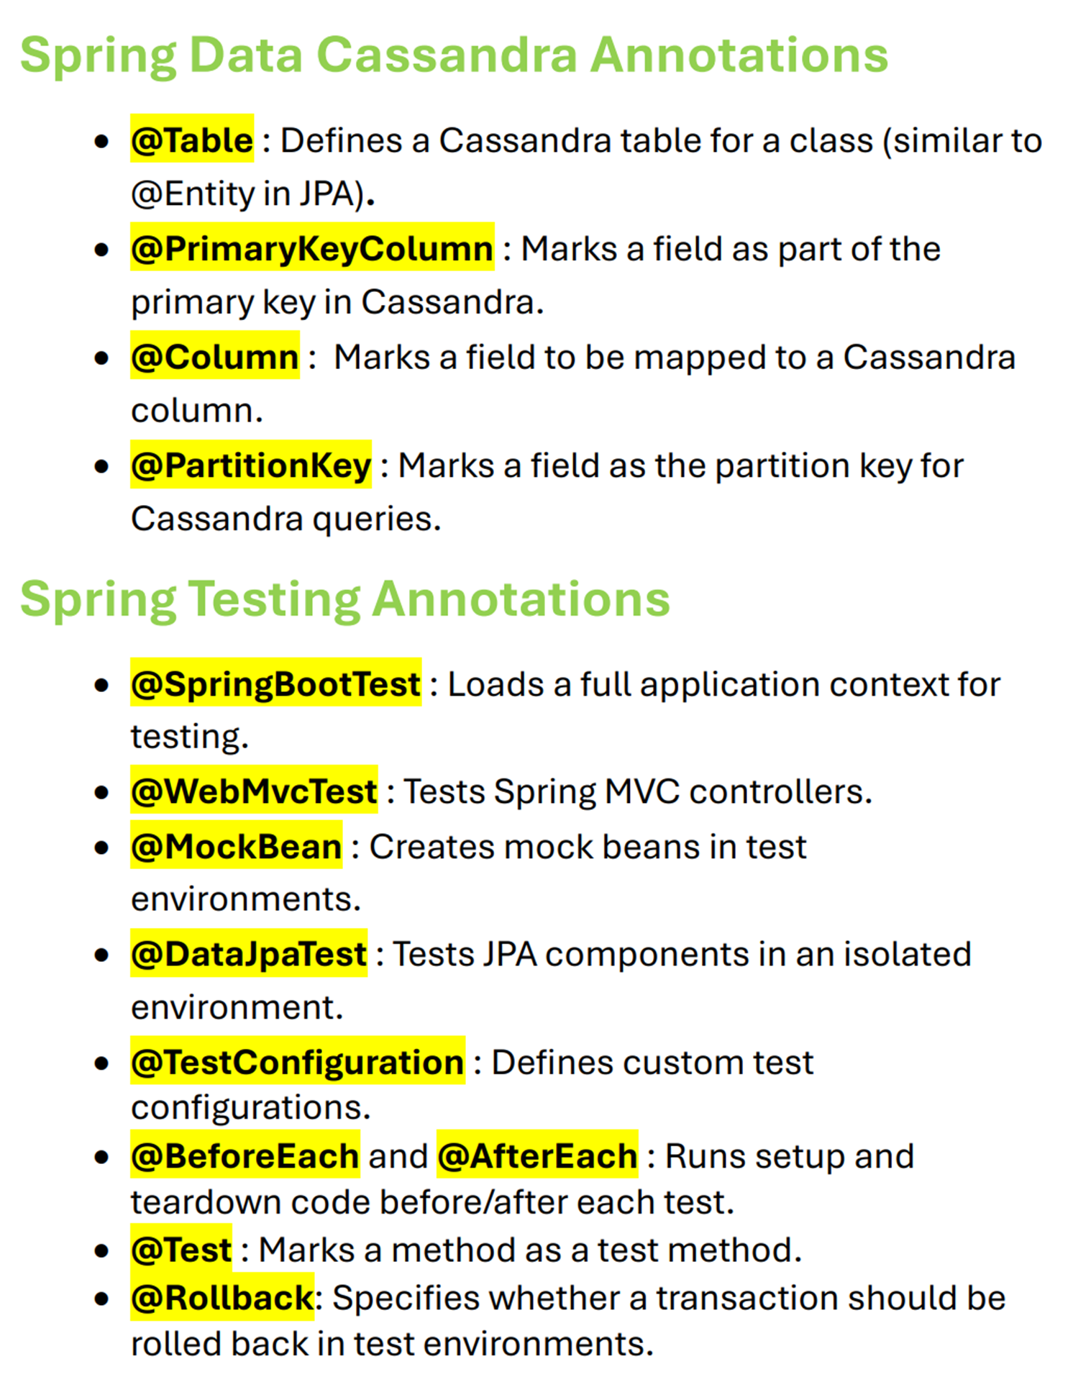The height and width of the screenshot is (1395, 1073).
Task: Click the highlighted @DataJpaTest term
Action: coord(249,954)
